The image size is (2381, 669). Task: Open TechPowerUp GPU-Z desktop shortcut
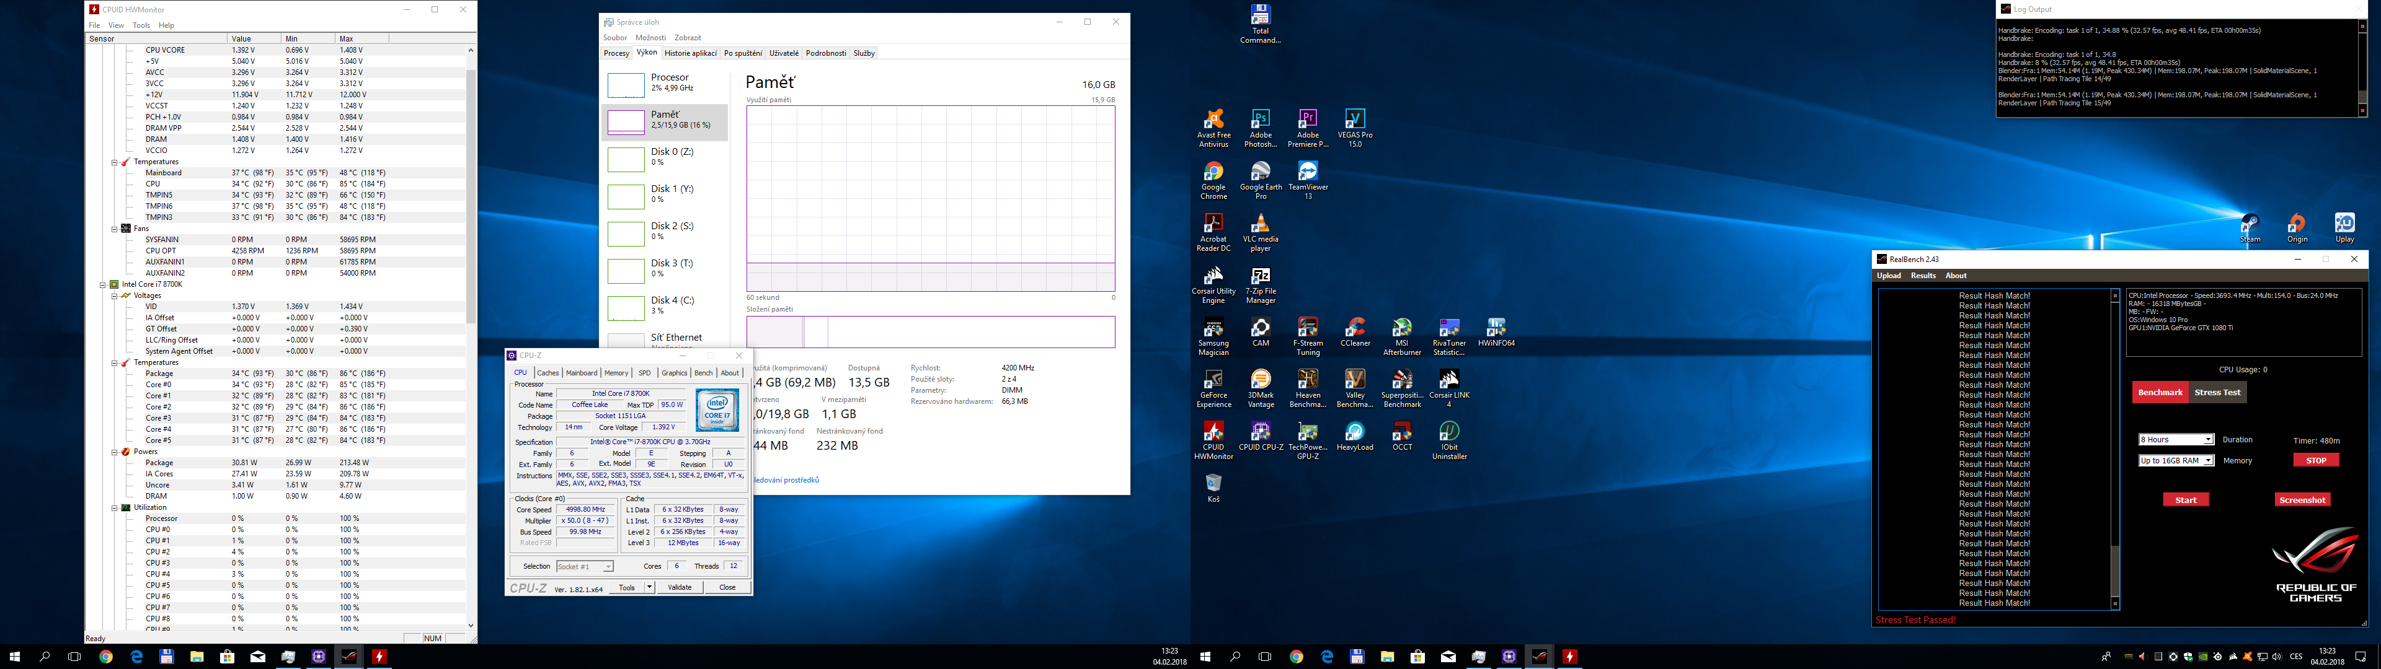1307,432
